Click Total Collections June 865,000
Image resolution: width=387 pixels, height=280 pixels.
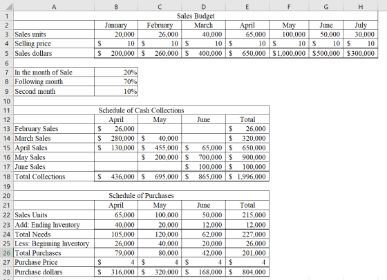203,177
